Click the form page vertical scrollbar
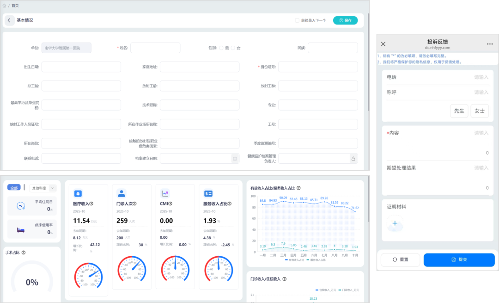 [x=368, y=62]
